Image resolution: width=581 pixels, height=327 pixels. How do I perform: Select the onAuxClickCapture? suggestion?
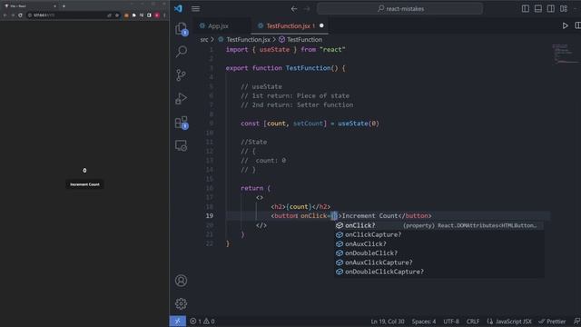(x=439, y=263)
